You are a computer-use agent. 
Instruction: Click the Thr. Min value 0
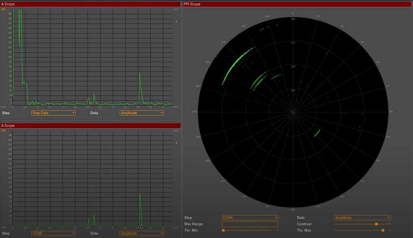277,230
